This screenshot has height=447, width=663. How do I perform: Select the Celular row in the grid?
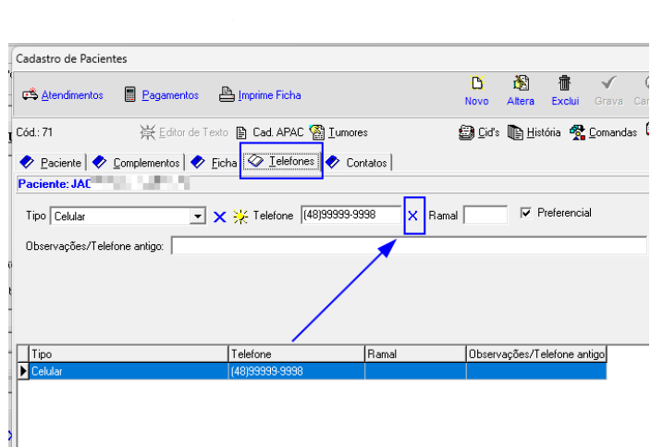click(x=129, y=371)
